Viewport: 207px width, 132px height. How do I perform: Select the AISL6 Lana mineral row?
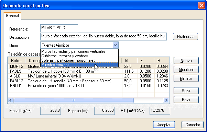point(88,76)
